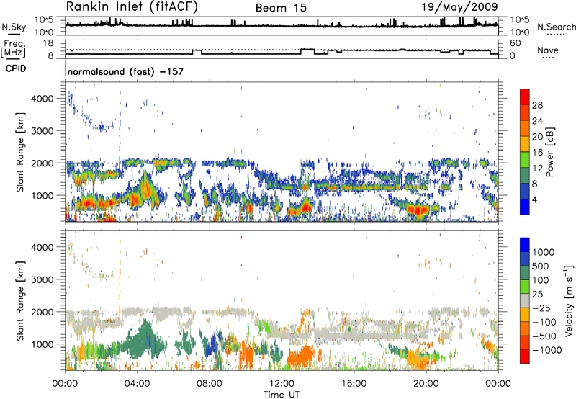Viewport: 576px width, 399px height.
Task: Click the '12' label on power colorbar
Action: click(537, 169)
